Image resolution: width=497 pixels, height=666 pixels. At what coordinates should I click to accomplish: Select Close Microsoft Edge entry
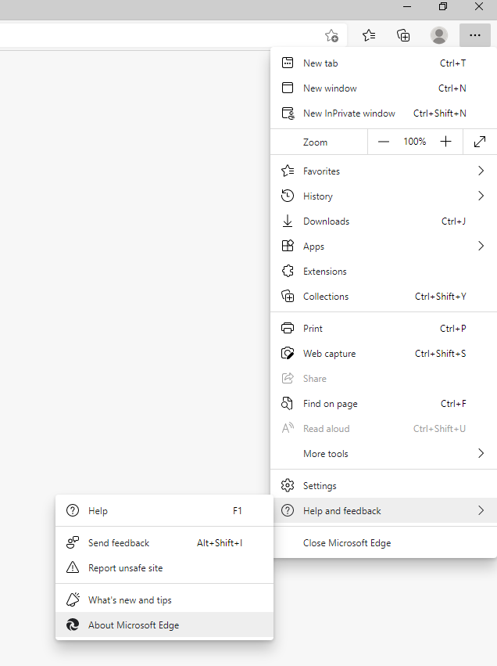tap(384, 542)
